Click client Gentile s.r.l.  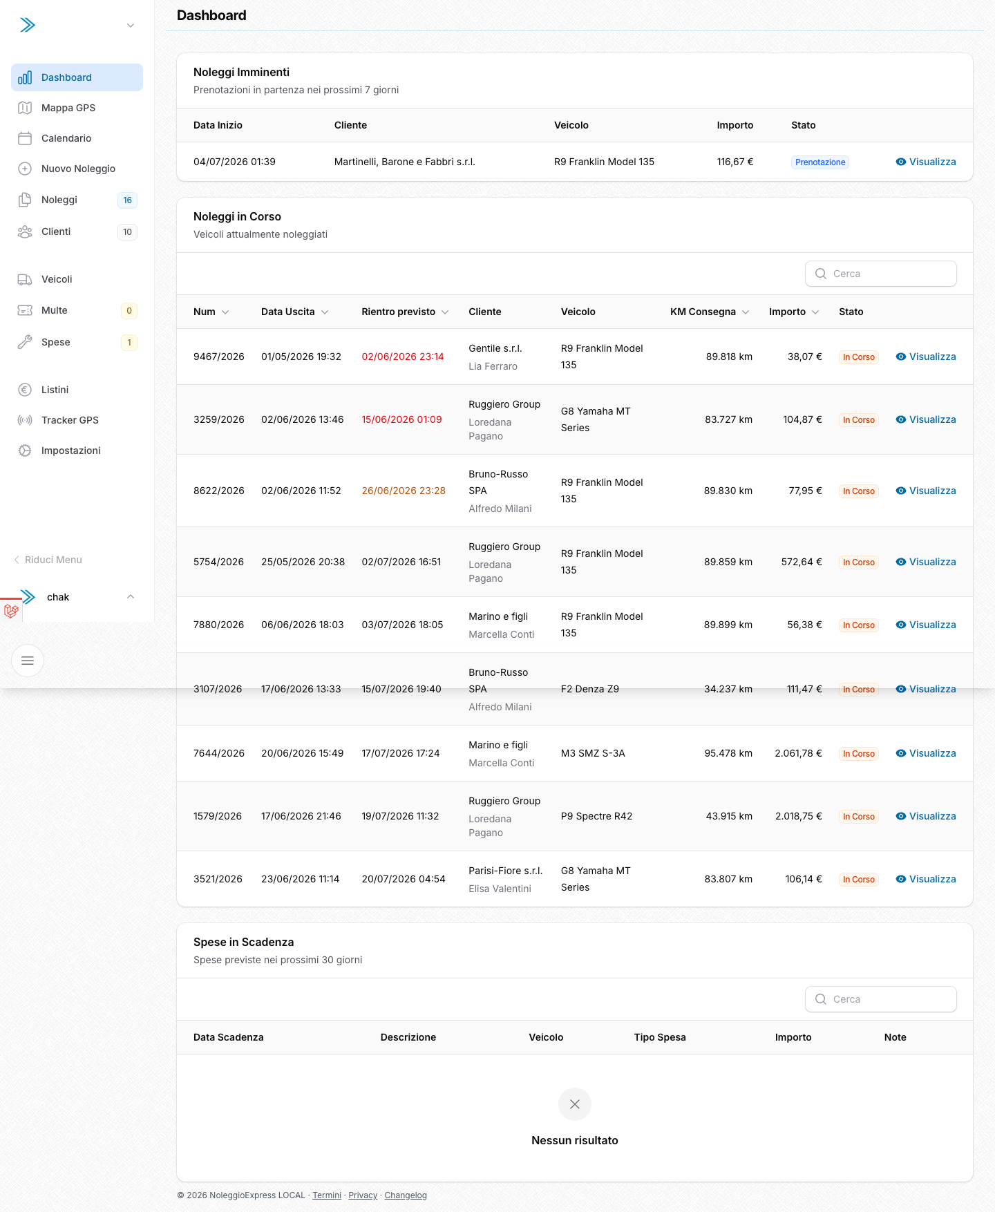click(495, 348)
